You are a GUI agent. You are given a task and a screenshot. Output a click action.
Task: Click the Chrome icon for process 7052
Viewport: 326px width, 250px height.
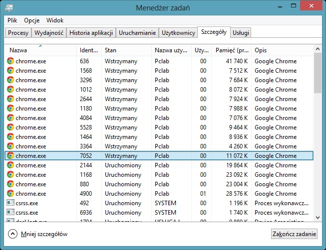point(10,156)
